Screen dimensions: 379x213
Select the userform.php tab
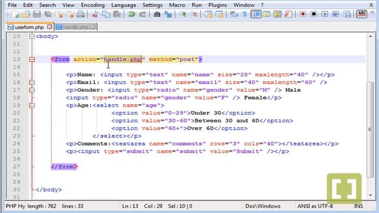pos(29,27)
